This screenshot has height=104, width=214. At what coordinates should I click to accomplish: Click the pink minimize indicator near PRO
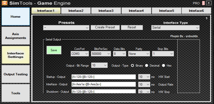coord(203,3)
